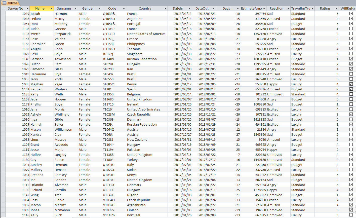The width and height of the screenshot is (356, 218).
Task: Click the record selector for Jonas Mcmahon's row
Action: (x=3, y=210)
